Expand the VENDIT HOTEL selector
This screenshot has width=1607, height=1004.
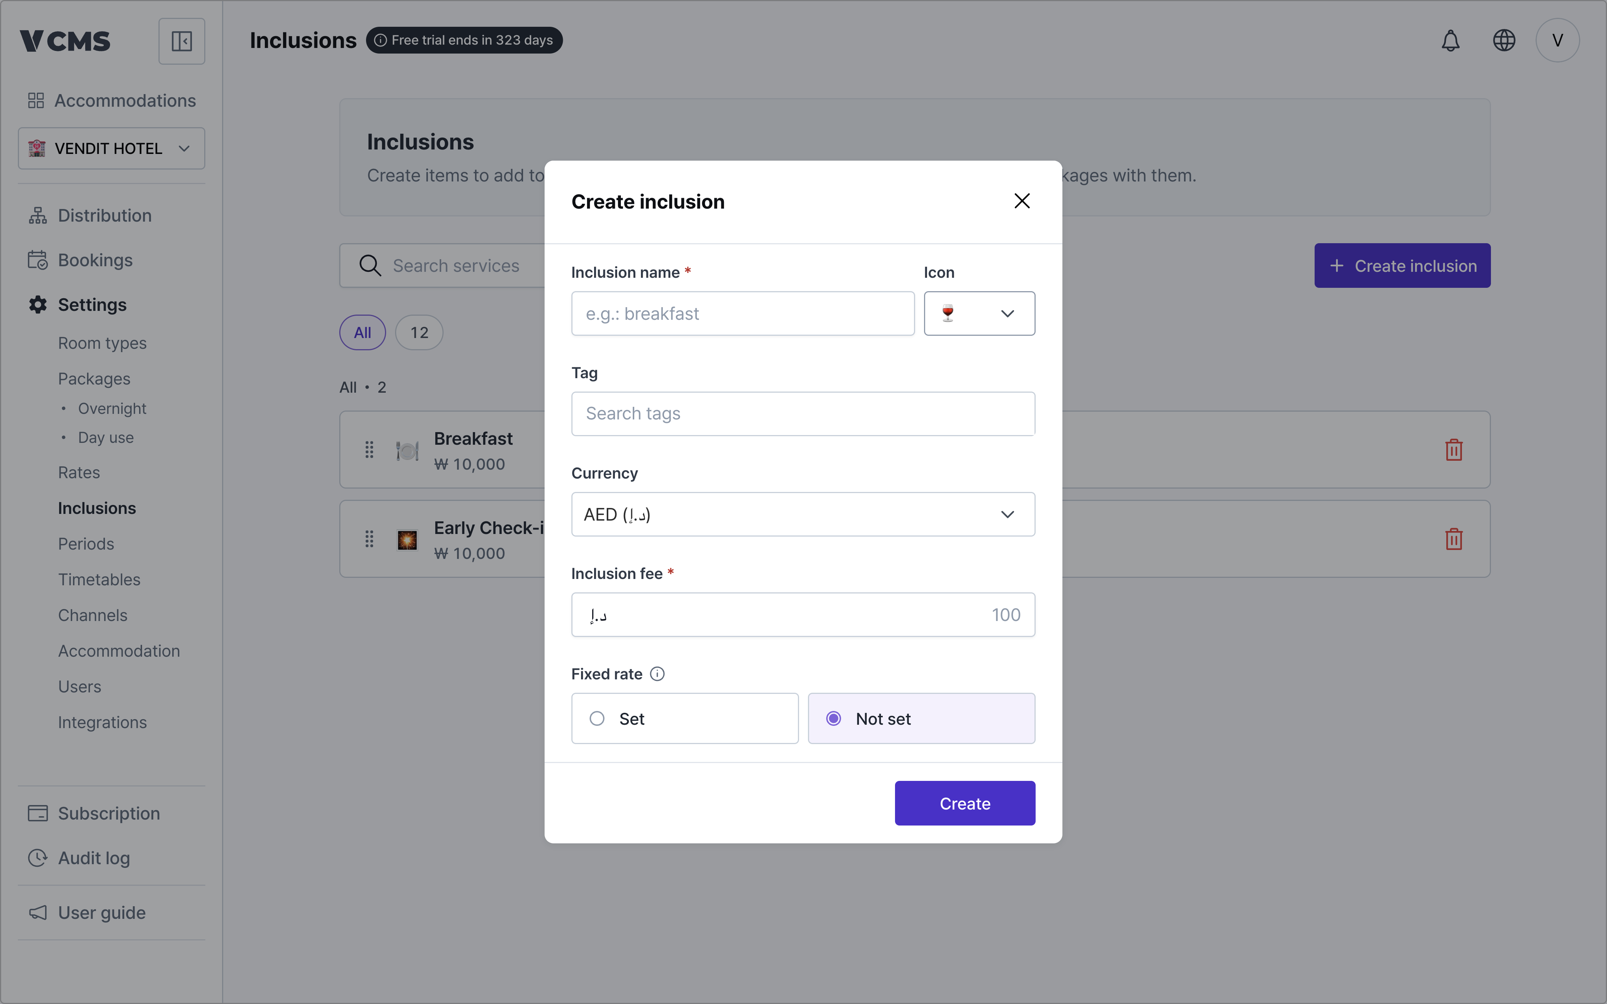pos(112,148)
